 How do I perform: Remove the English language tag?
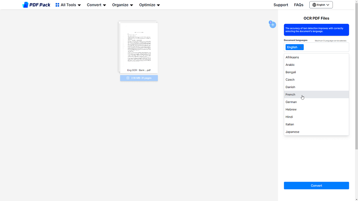tap(301, 47)
